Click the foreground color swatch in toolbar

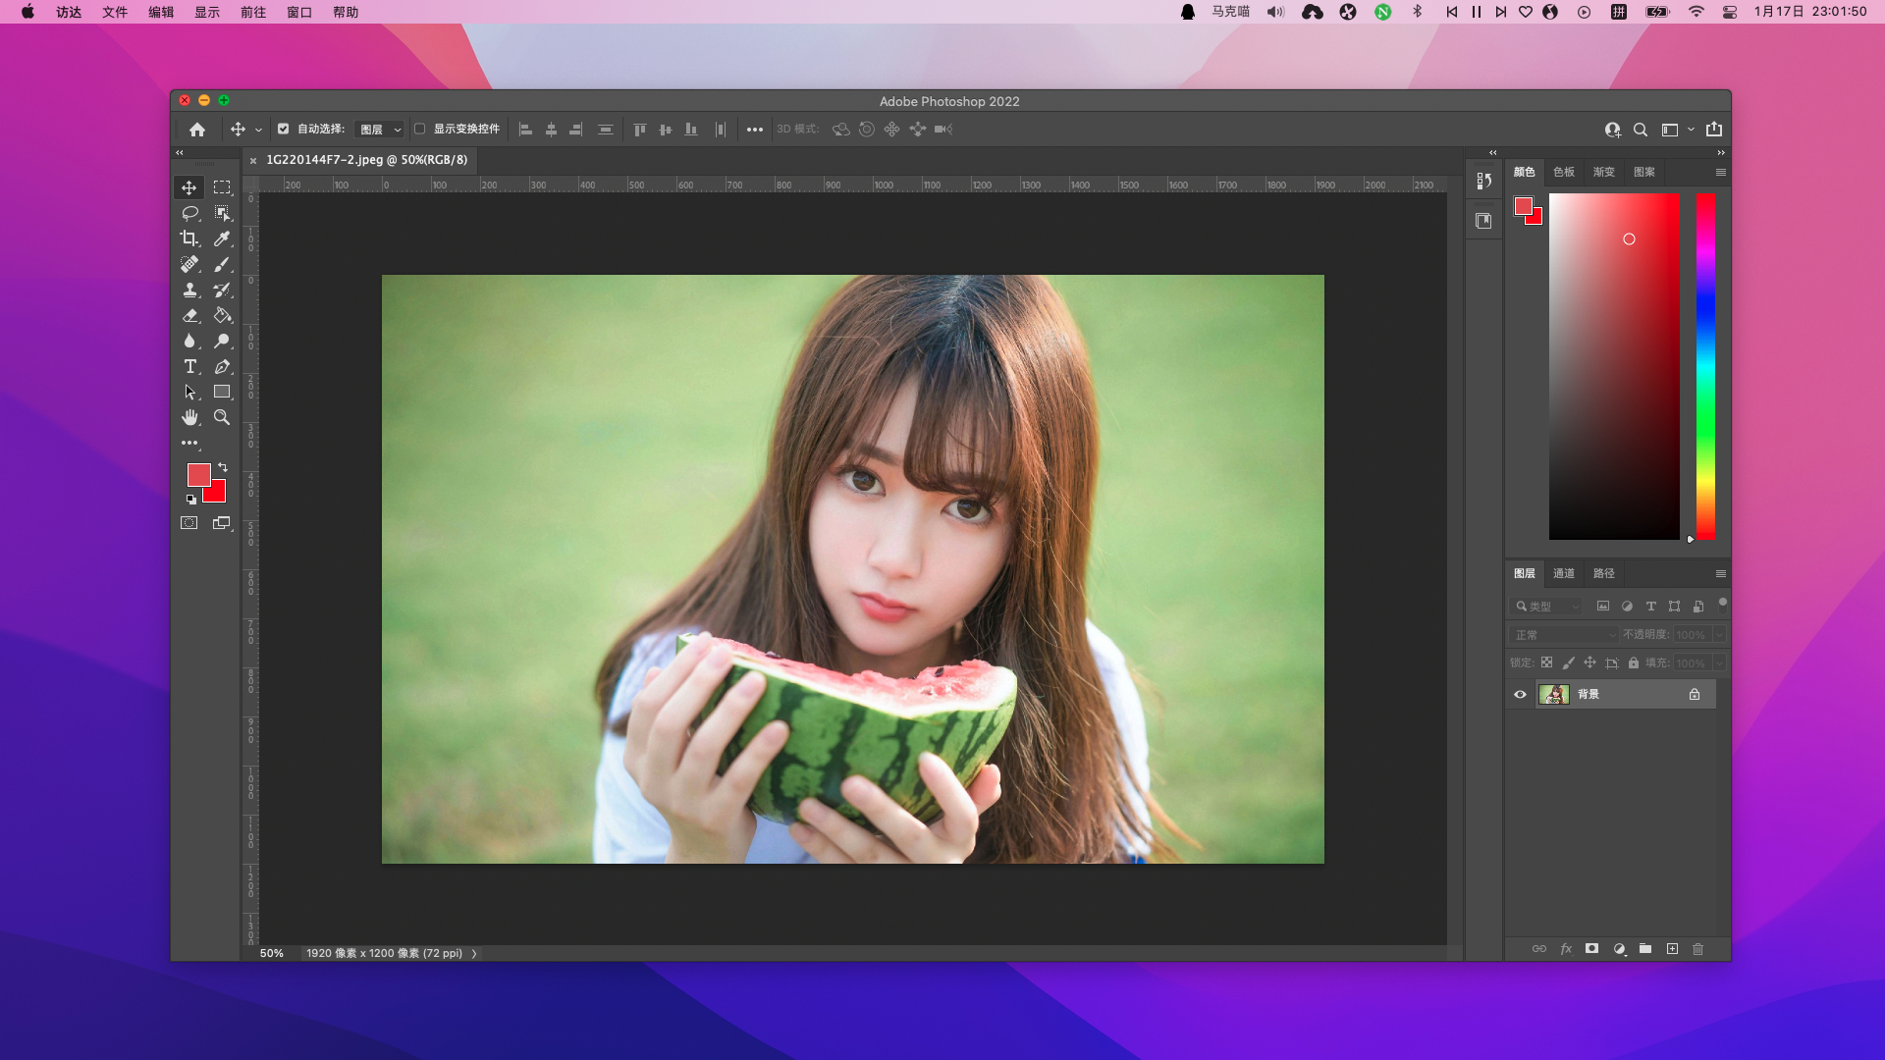click(x=198, y=475)
